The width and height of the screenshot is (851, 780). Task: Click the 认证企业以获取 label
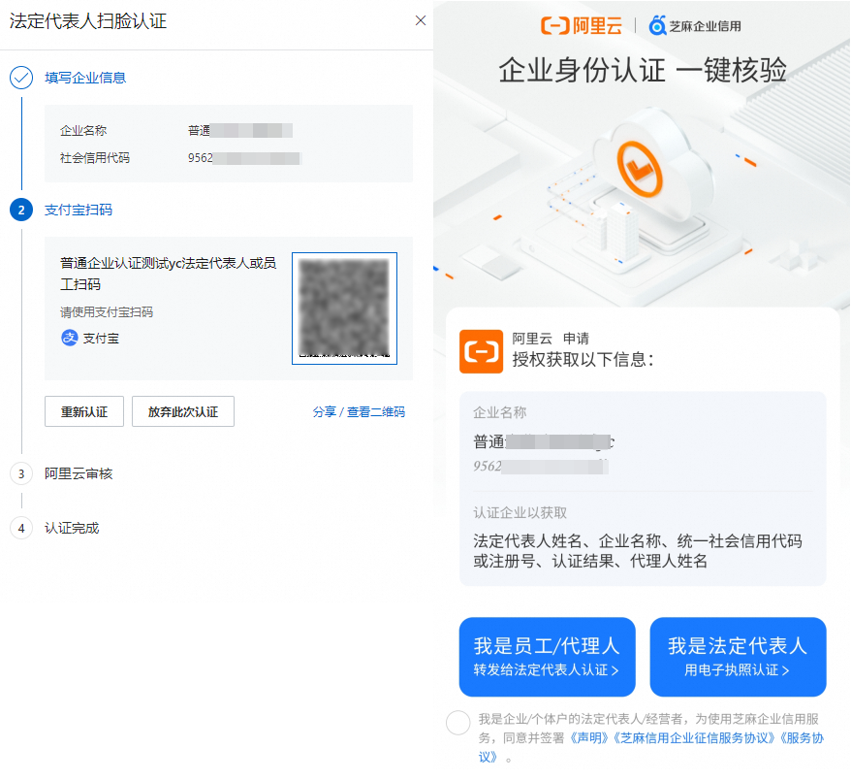pos(520,512)
